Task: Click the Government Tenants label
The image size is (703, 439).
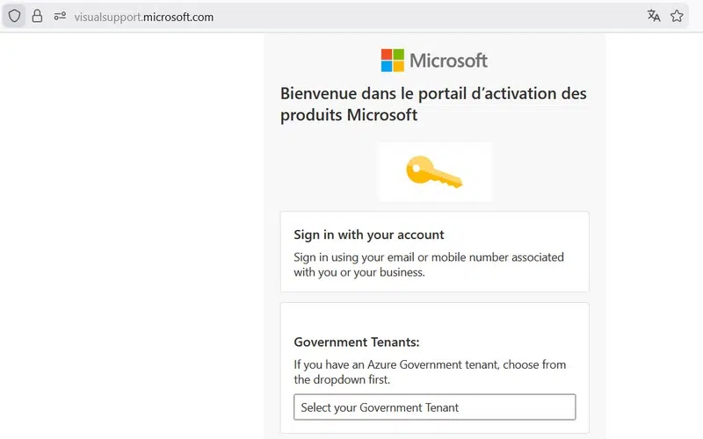Action: click(x=357, y=342)
